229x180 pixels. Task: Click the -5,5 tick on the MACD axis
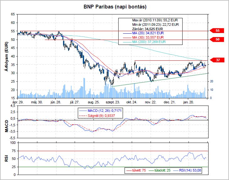(x=12, y=138)
